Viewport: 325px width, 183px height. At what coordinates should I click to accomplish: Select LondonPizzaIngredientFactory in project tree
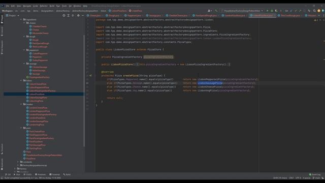[x=43, y=114]
